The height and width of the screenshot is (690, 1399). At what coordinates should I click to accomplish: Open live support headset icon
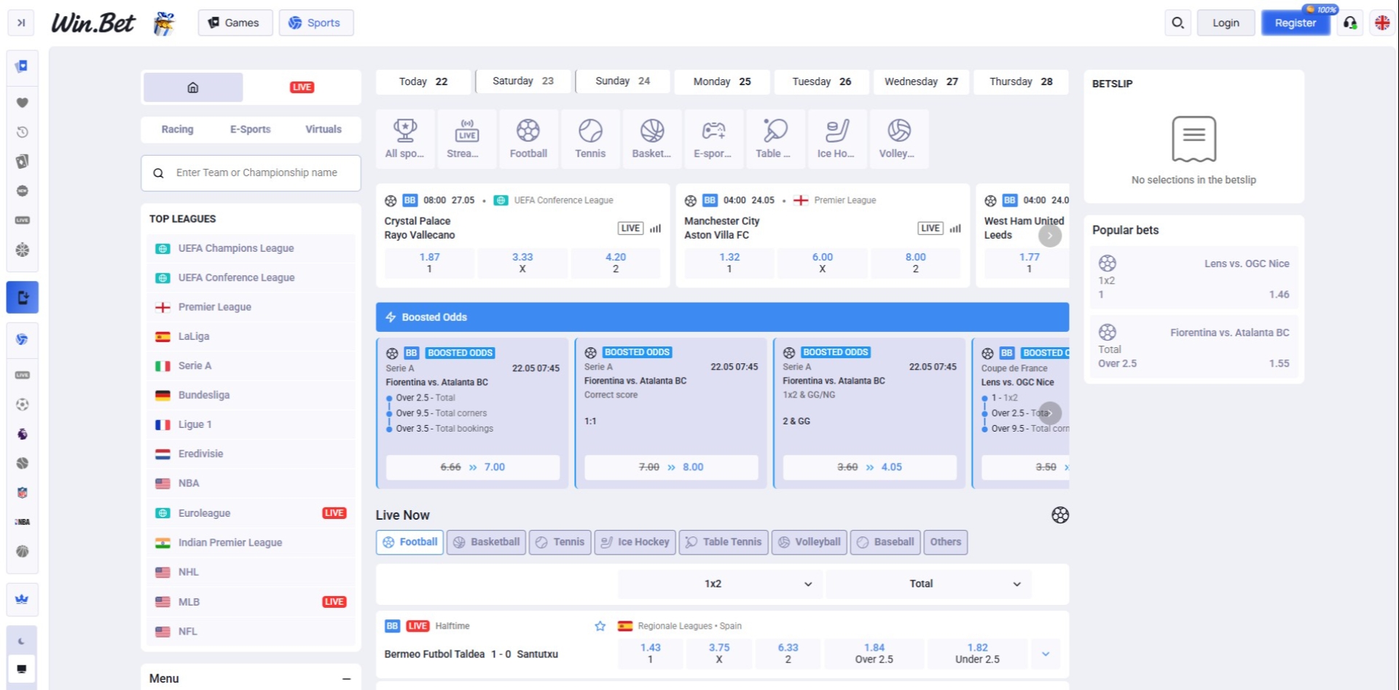tap(1350, 23)
